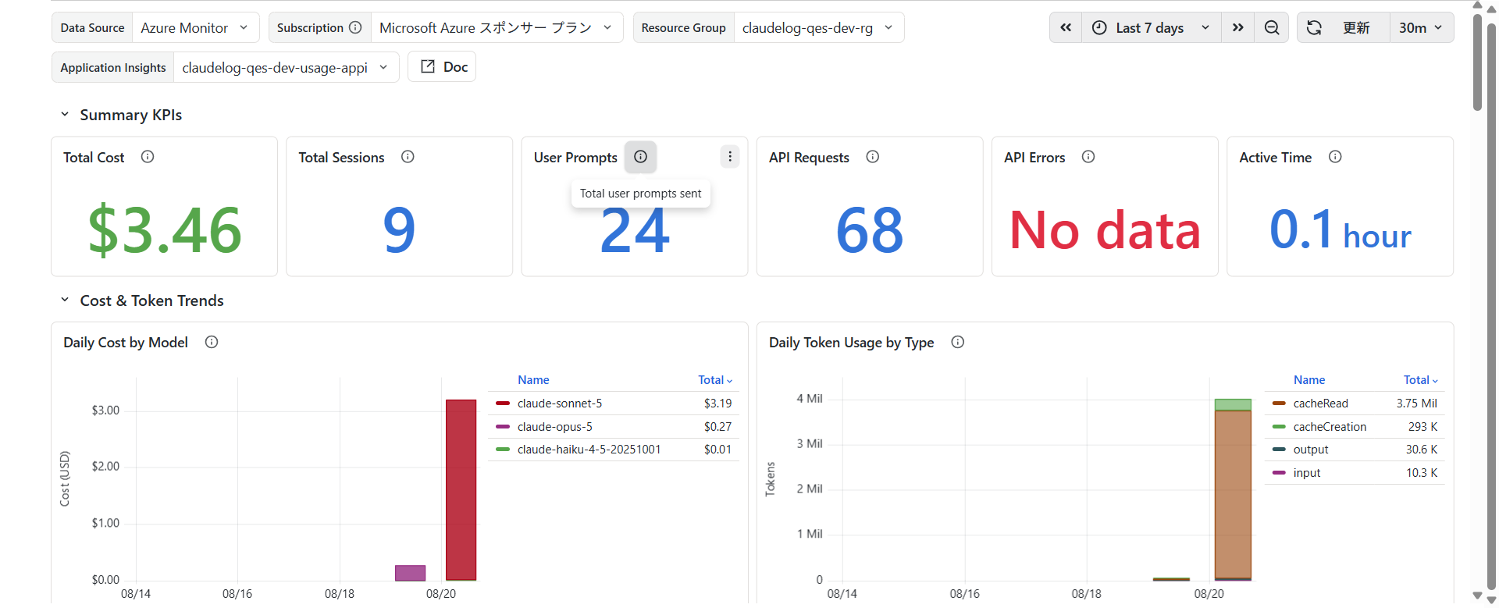Open the Resource Group dropdown claudelog-qes-dev-rg
Viewport: 1499px width, 608px height.
[818, 27]
